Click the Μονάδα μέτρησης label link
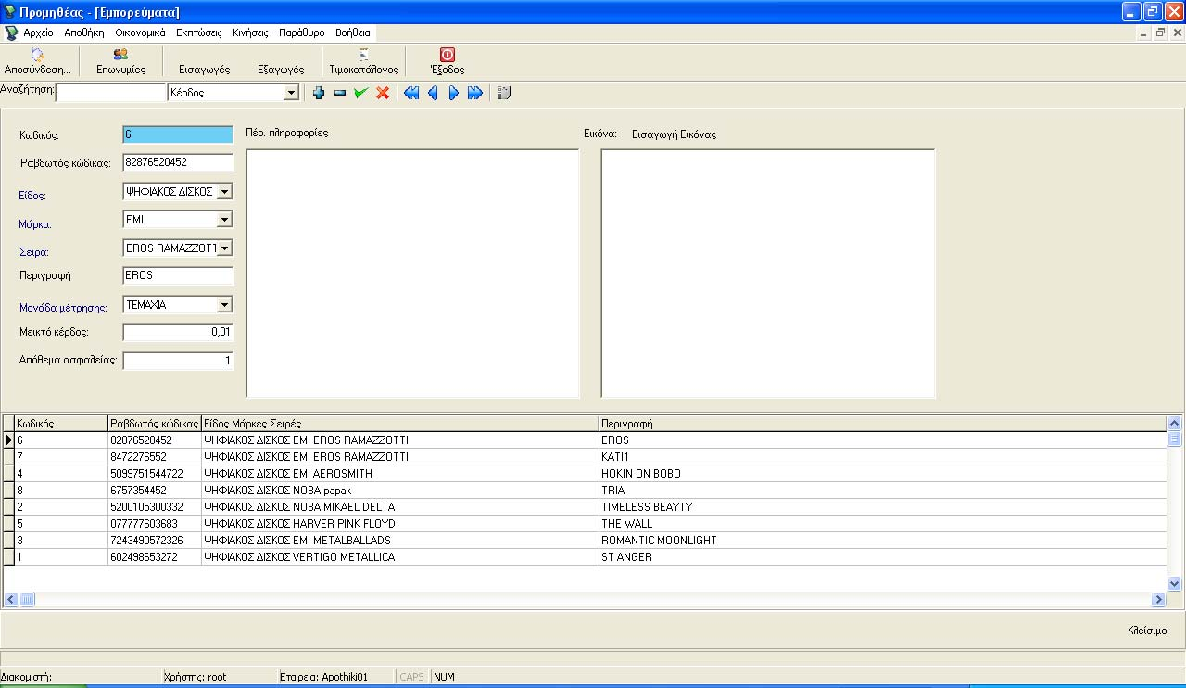 click(64, 308)
